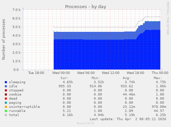Click the 'Max:' column header
This screenshot has width=171, height=127.
click(x=158, y=78)
